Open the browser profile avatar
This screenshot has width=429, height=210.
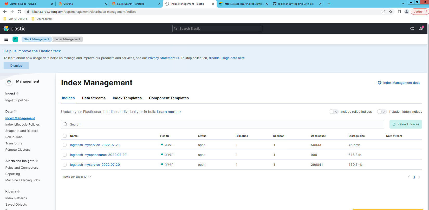[407, 12]
